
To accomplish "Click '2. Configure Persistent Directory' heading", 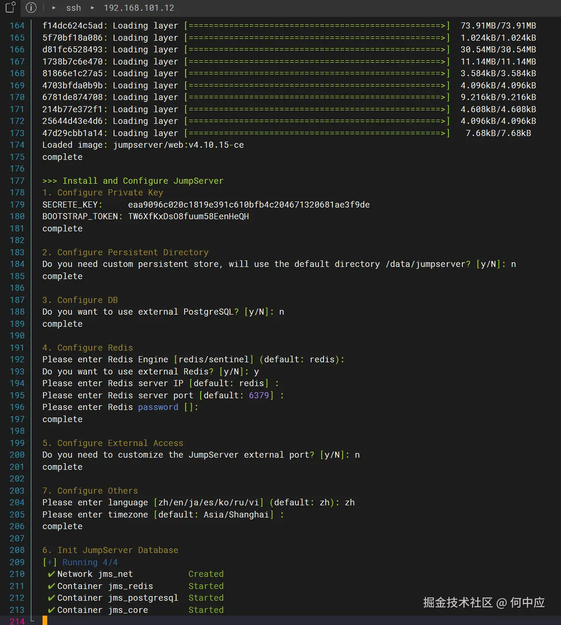I will coord(125,252).
